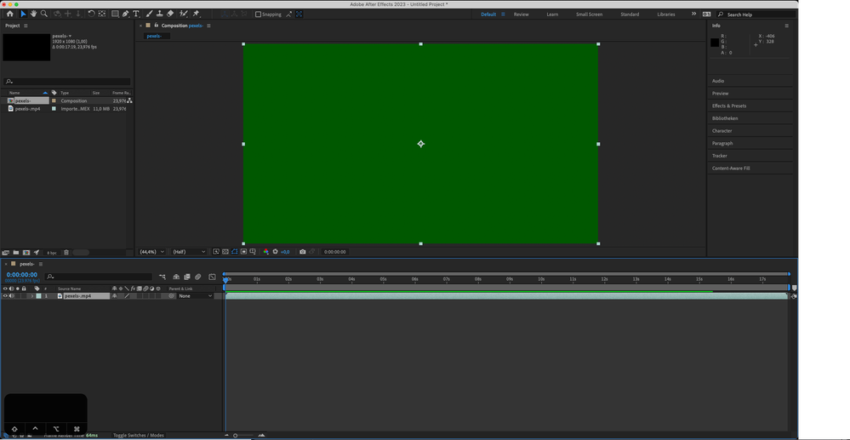This screenshot has width=850, height=440.
Task: Click the 05s mark on time ruler
Action: 383,279
